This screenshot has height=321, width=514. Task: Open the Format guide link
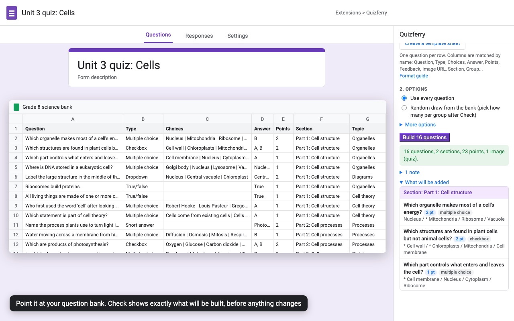(x=414, y=76)
